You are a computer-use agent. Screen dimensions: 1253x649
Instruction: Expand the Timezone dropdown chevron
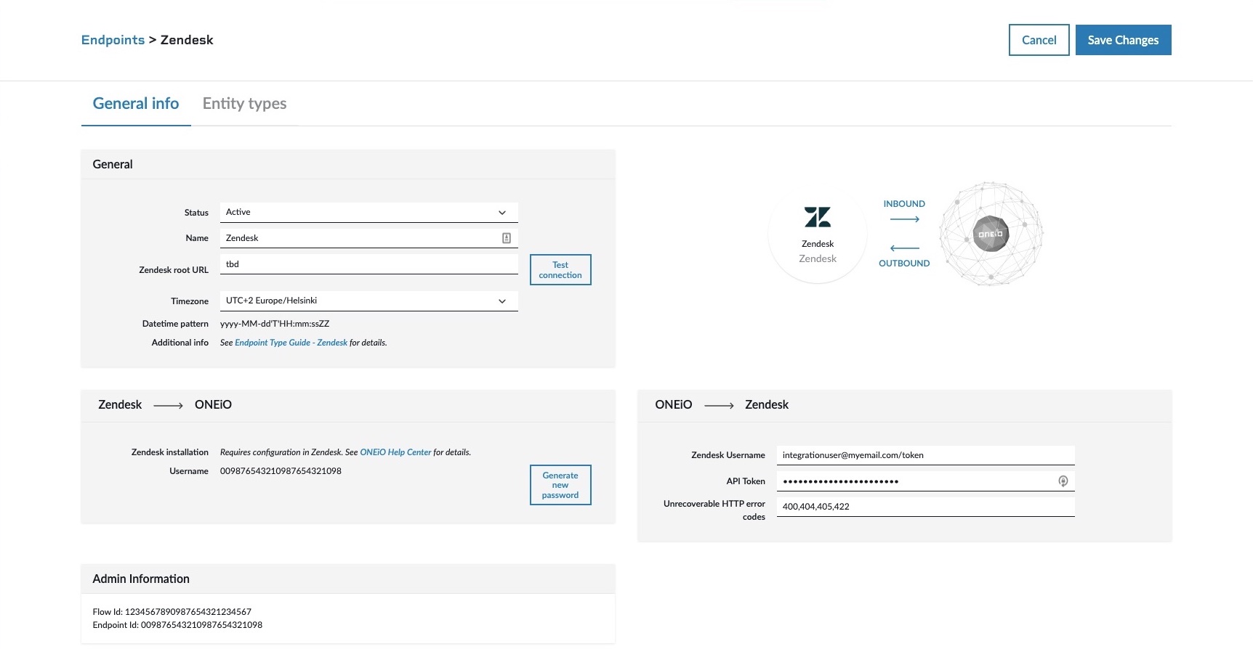pyautogui.click(x=502, y=301)
